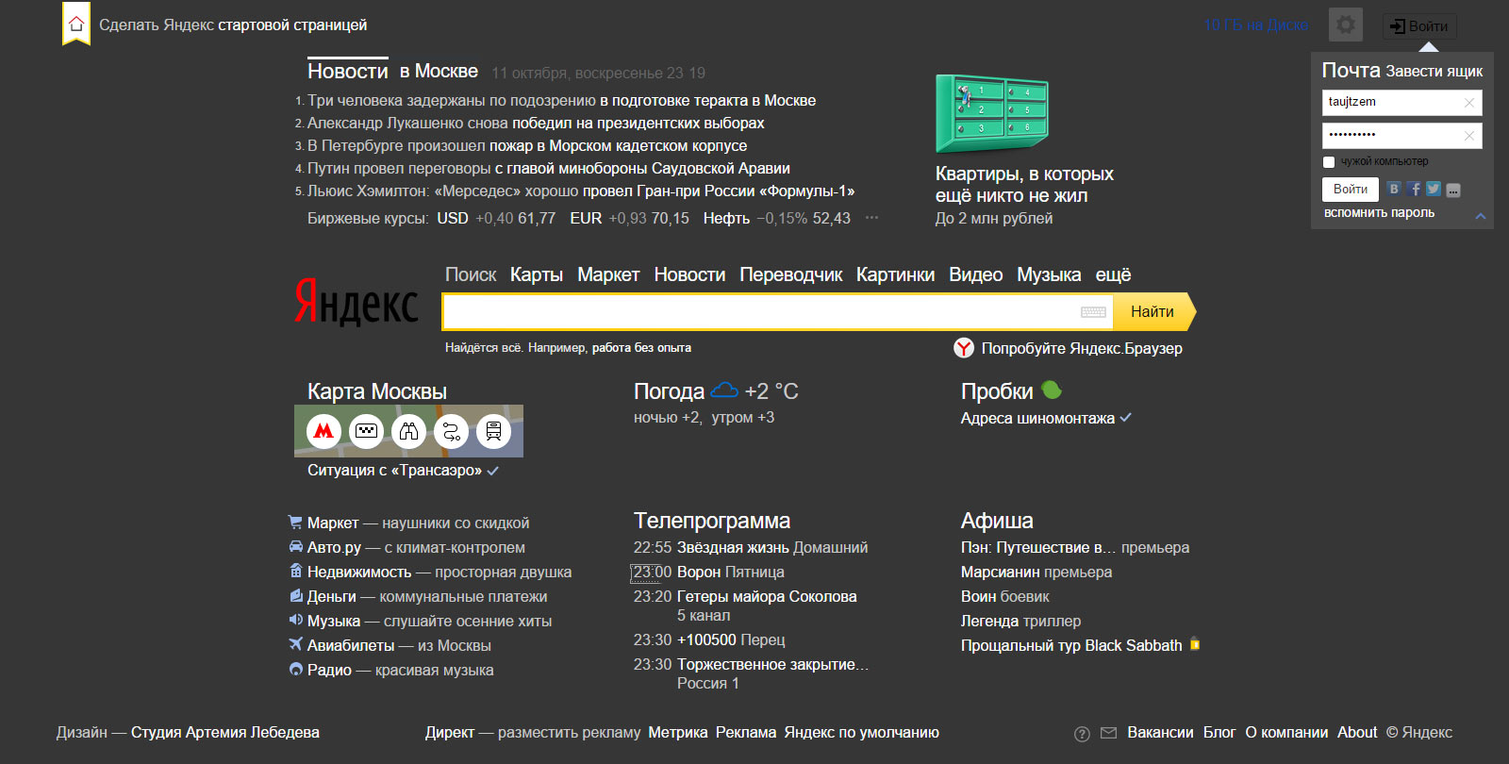This screenshot has width=1509, height=764.
Task: Open the Маркет tab above search
Action: pyautogui.click(x=608, y=274)
